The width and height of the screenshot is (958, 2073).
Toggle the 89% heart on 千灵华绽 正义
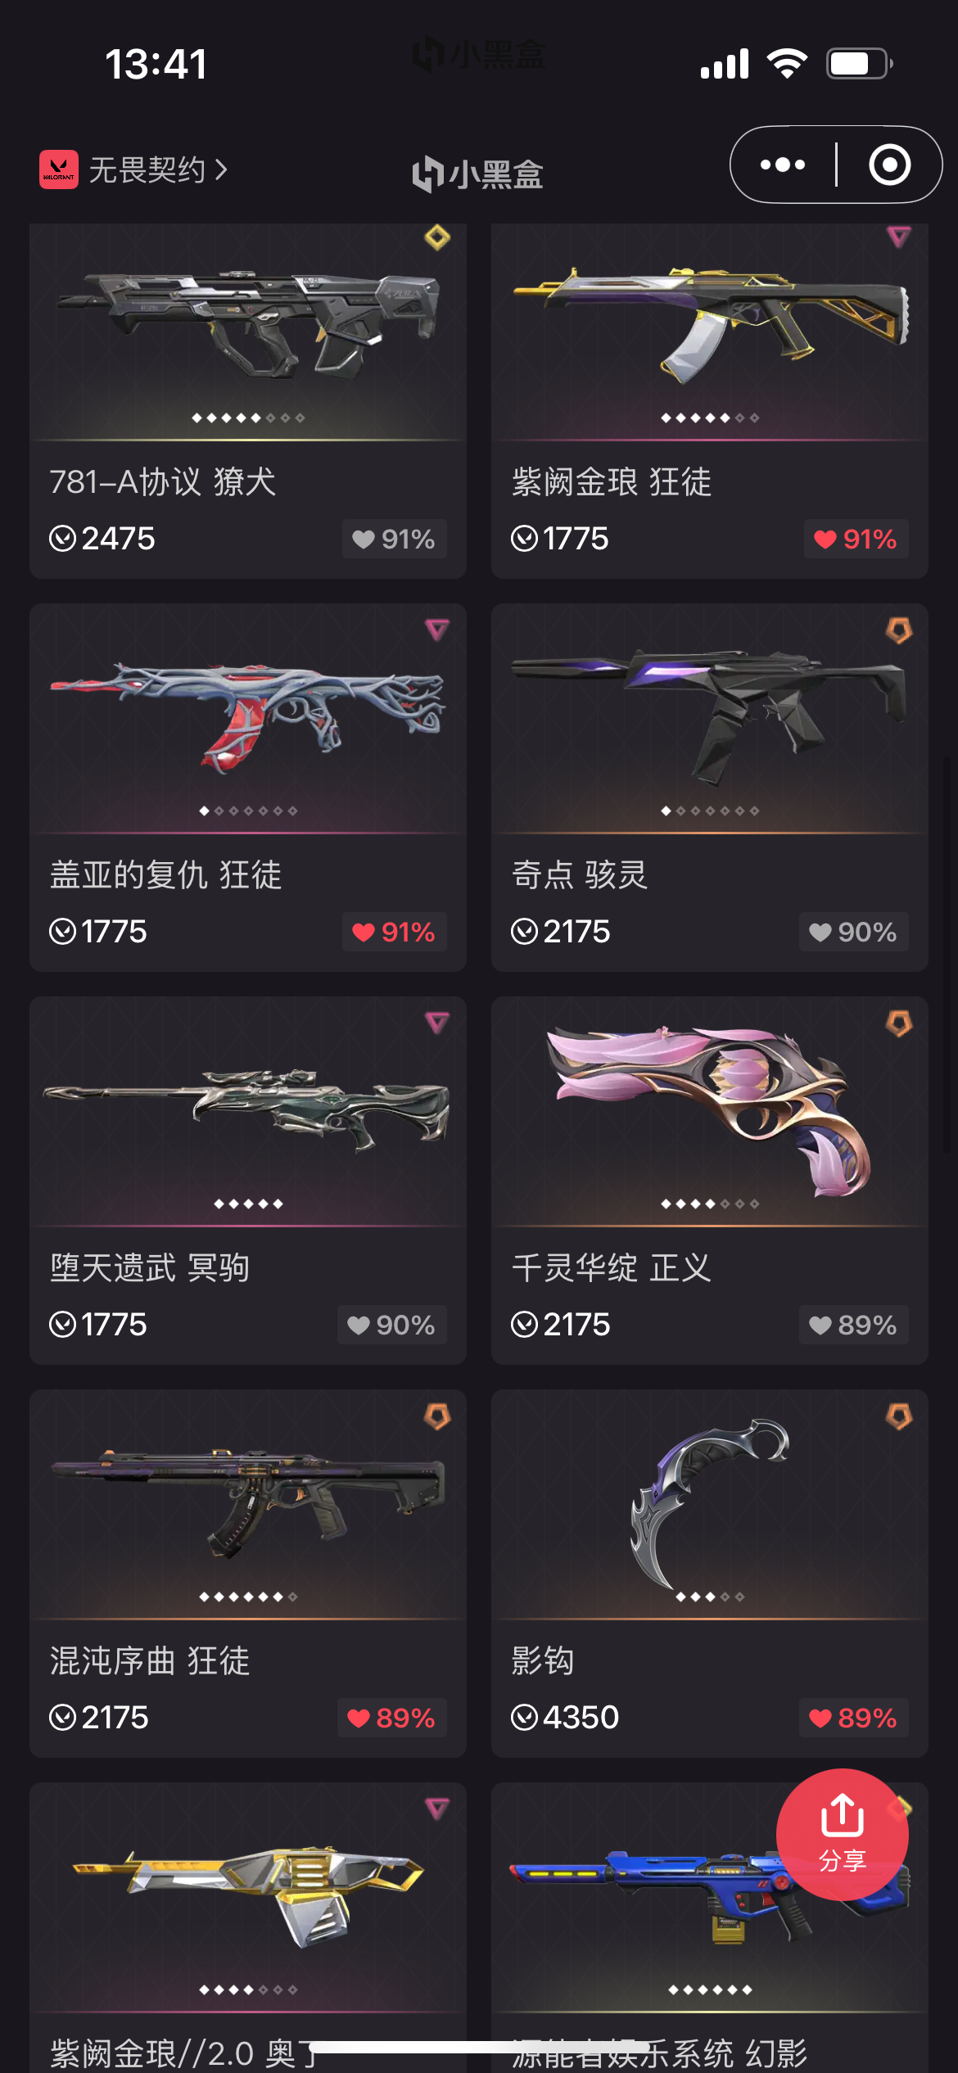[x=853, y=1325]
